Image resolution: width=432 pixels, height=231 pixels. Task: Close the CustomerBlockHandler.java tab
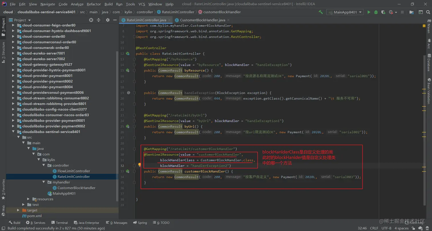click(x=228, y=20)
